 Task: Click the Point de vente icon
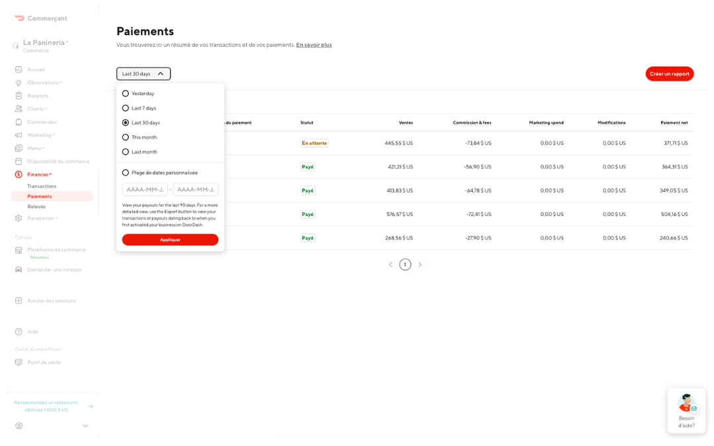19,361
